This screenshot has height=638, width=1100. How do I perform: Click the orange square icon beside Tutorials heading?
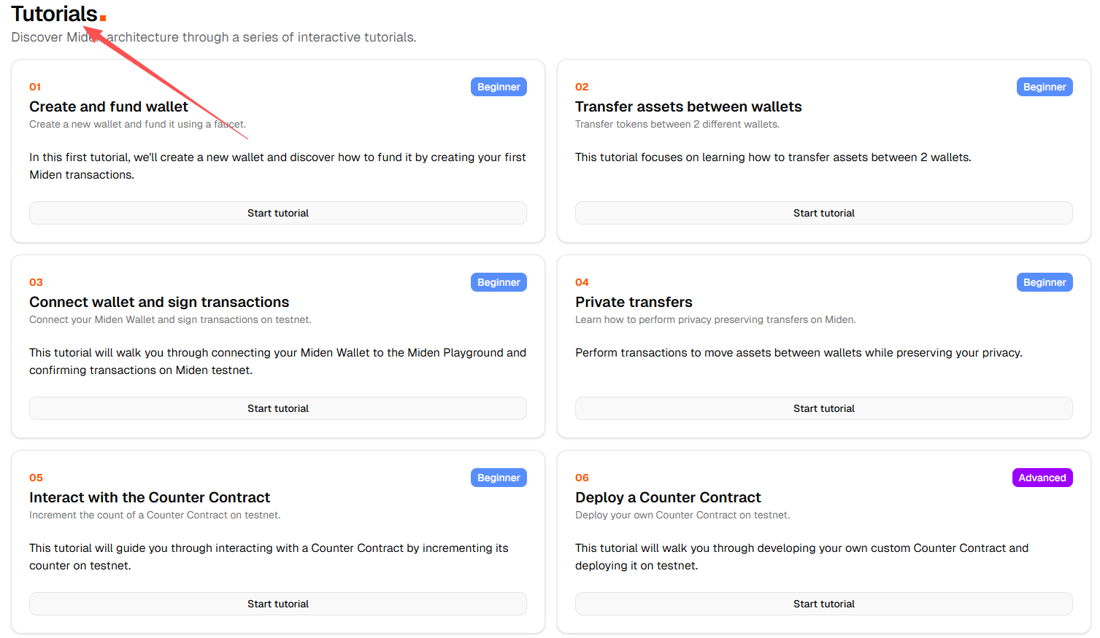101,18
